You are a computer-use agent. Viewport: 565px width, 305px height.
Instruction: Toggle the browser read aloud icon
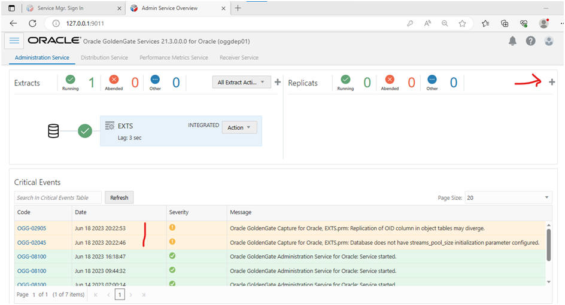coord(428,23)
